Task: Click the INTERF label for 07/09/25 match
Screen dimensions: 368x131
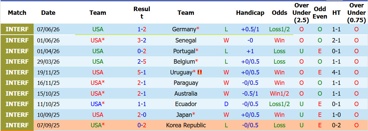Action: pyautogui.click(x=17, y=125)
